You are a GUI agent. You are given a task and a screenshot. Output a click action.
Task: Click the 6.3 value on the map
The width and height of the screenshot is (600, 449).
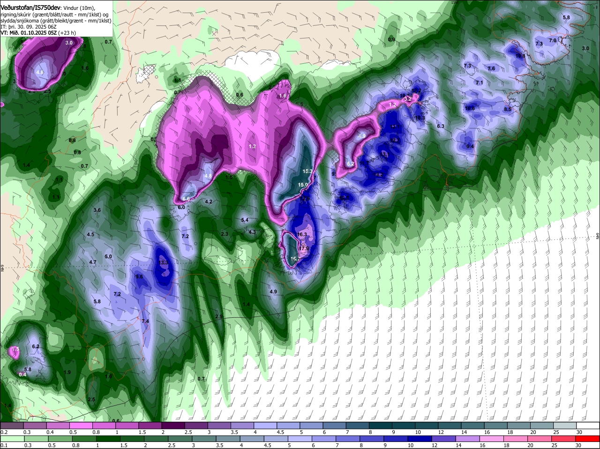tap(441, 127)
